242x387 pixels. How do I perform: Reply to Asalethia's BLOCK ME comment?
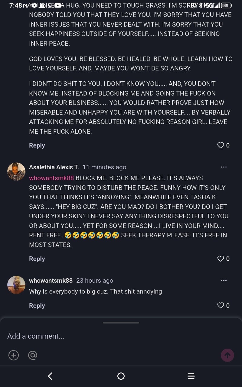coord(37,259)
